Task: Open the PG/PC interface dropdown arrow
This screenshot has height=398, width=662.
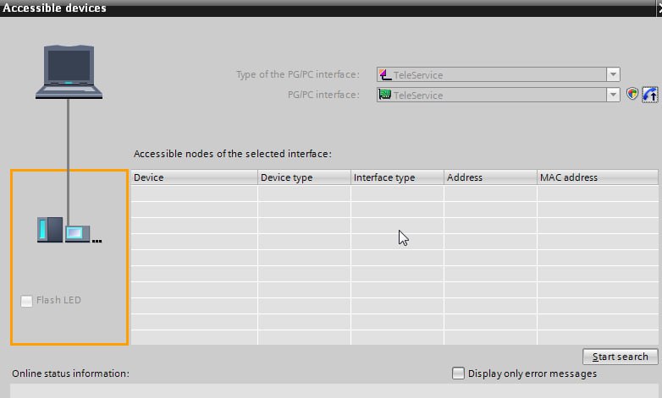Action: (x=613, y=95)
